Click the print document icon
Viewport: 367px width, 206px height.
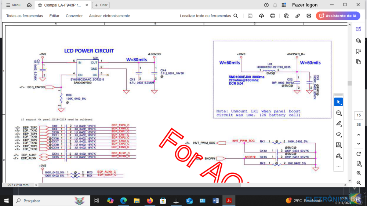(273, 16)
